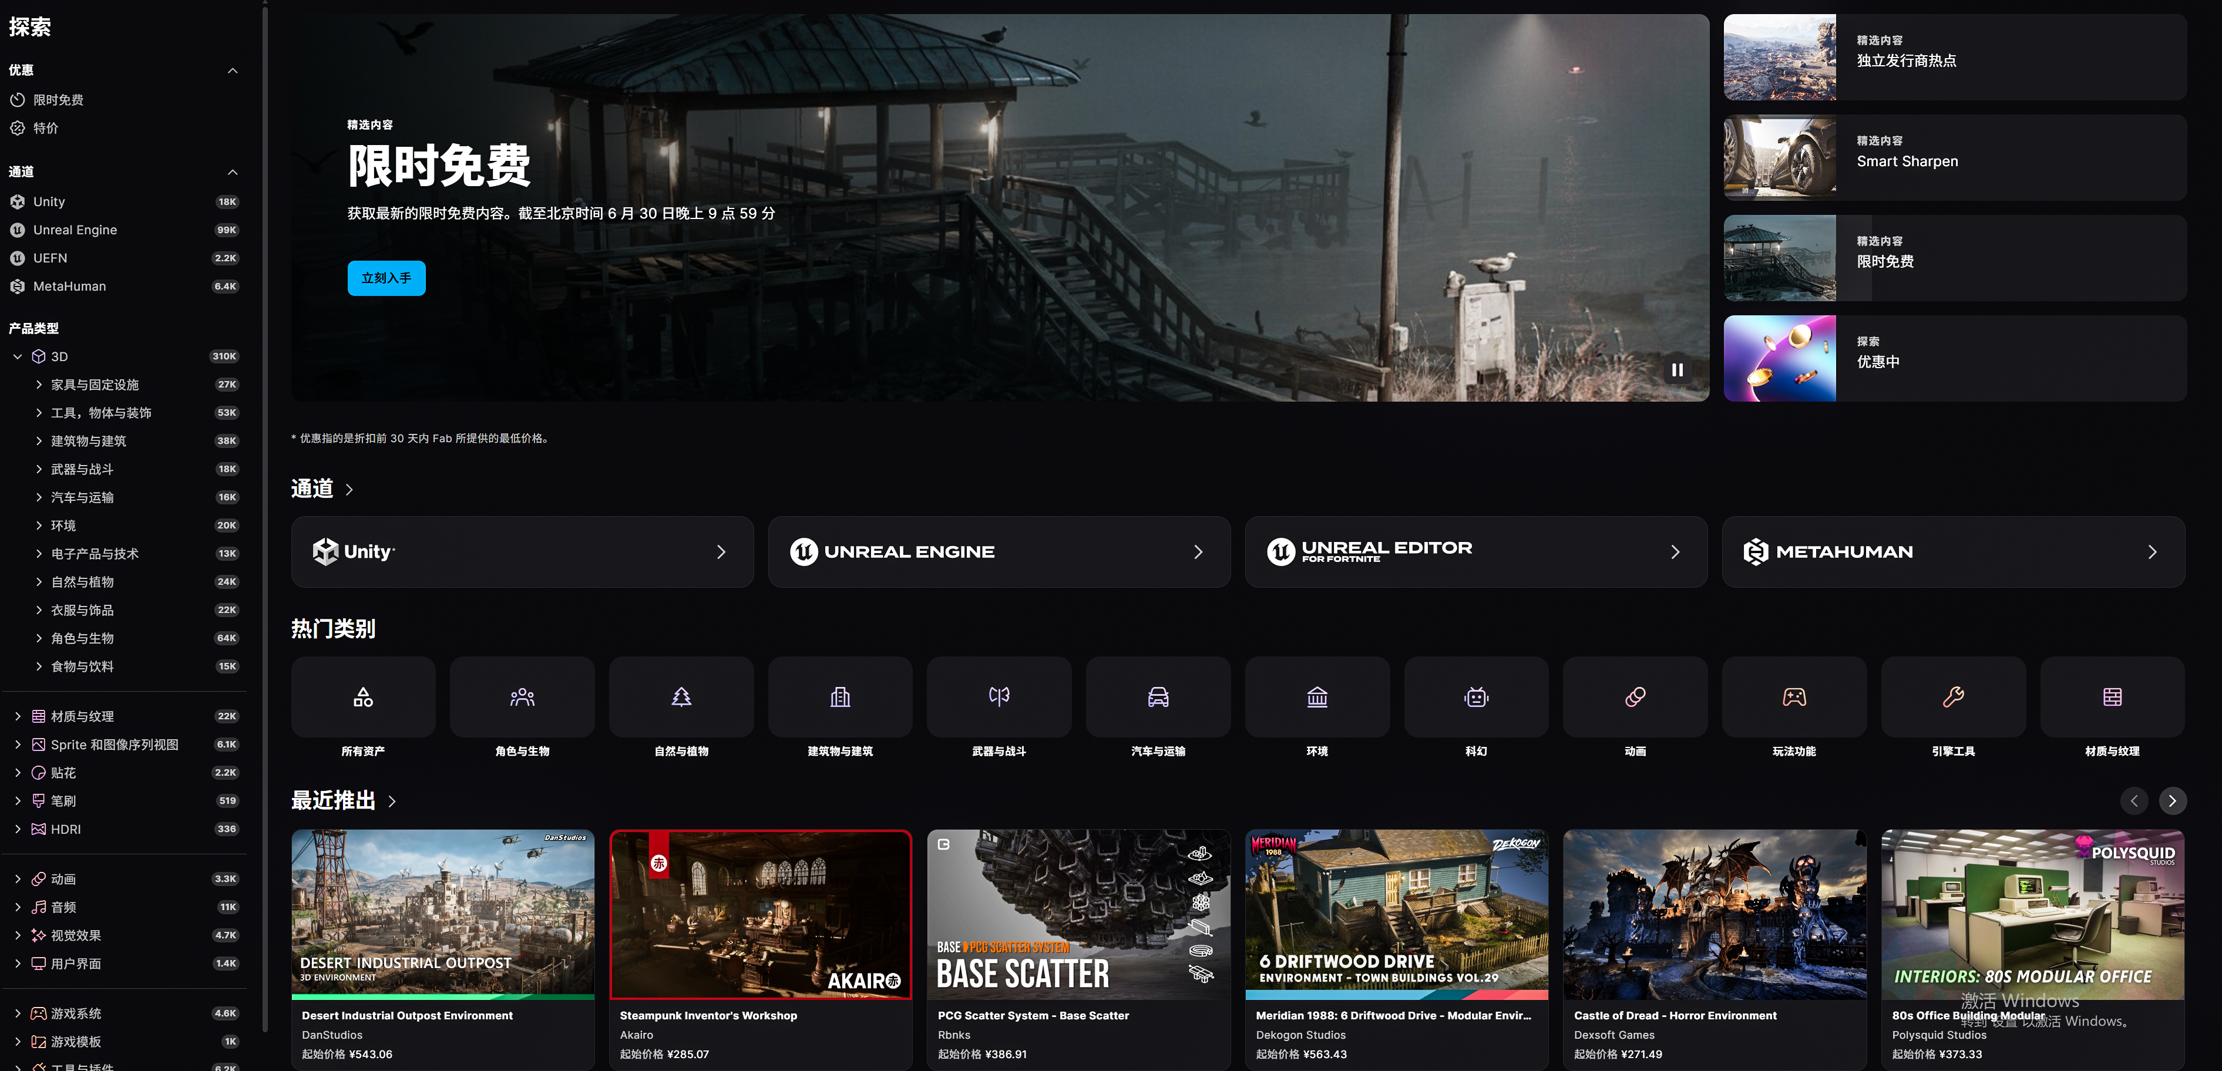Screen dimensions: 2222x1071
Task: Select Smart Sharpen featured item
Action: [x=1955, y=158]
